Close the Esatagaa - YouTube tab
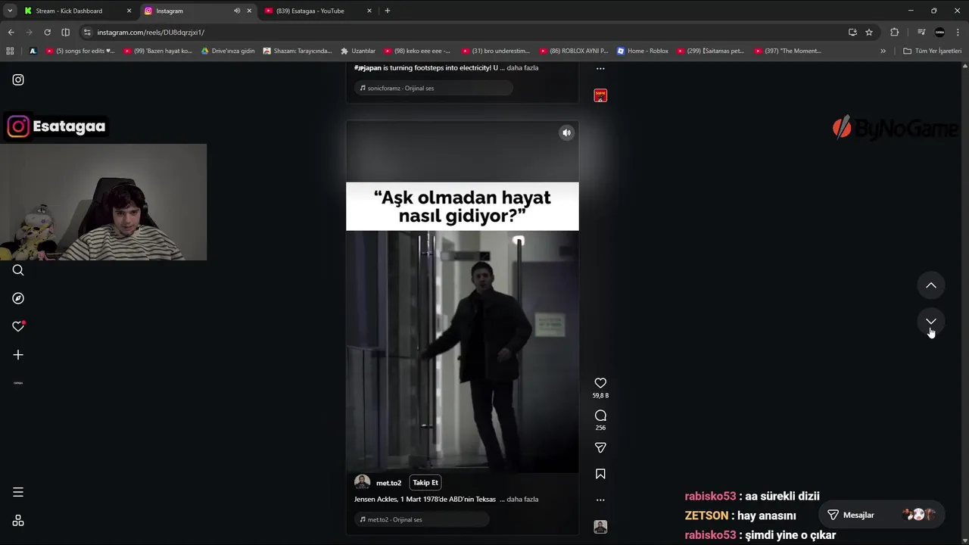This screenshot has width=969, height=545. 369,11
